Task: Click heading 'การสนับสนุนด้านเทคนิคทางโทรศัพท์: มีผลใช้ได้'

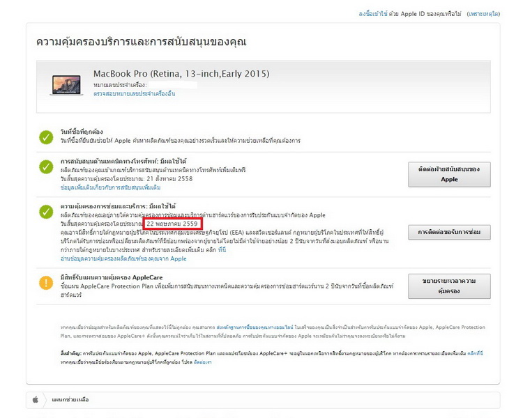Action: coord(123,162)
